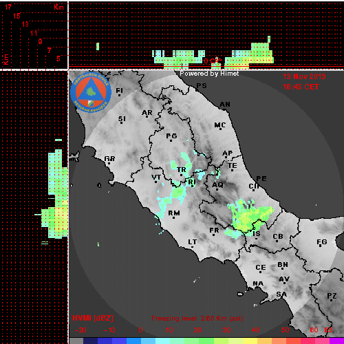This screenshot has height=344, width=344.
Task: Click the Protezione Civile Abruzzo logo
Action: (x=91, y=92)
